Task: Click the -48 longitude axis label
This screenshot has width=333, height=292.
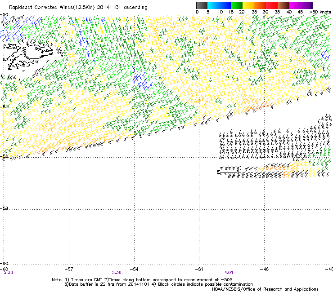Action: point(264,269)
